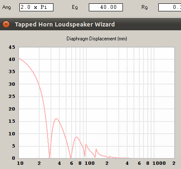
Task: Click the Ang input field
Action: pos(36,8)
